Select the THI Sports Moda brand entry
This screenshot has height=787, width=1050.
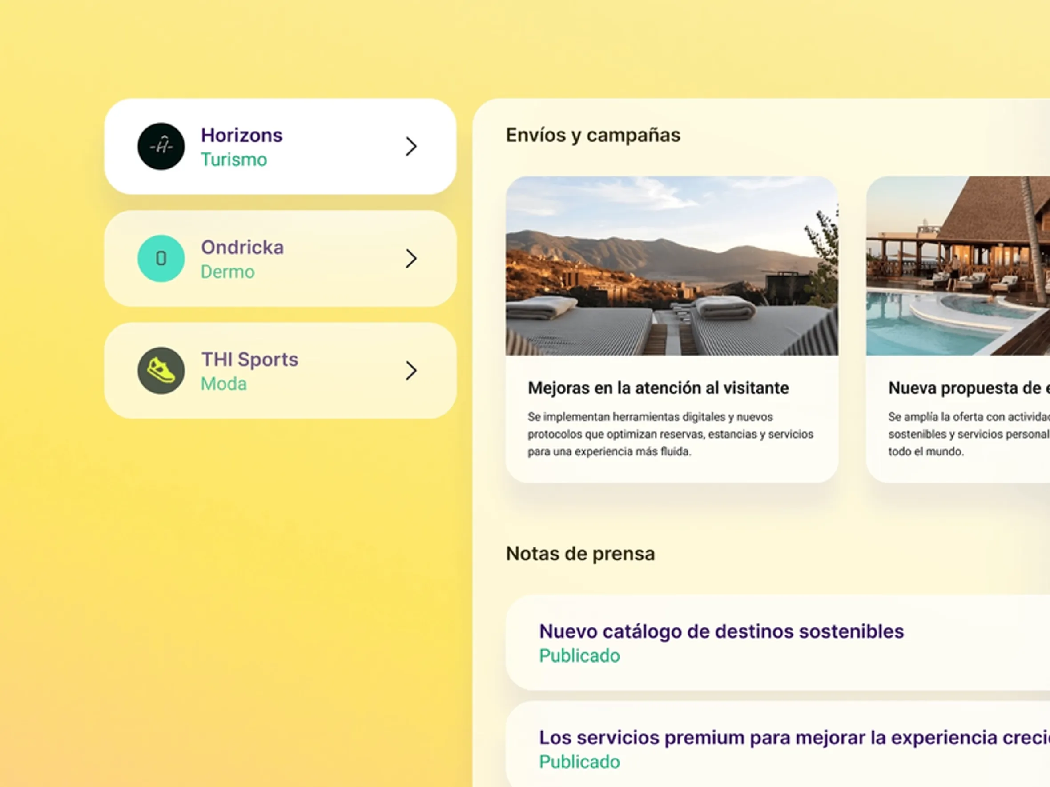pyautogui.click(x=280, y=371)
